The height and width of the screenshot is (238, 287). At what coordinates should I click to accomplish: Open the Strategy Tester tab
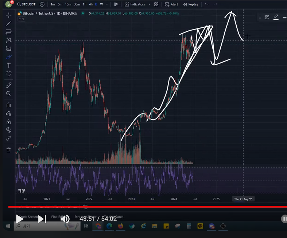(85, 217)
